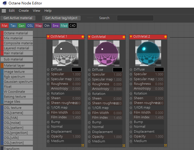Click OctMetal node's orange output dot
The image size is (194, 150).
124,37
